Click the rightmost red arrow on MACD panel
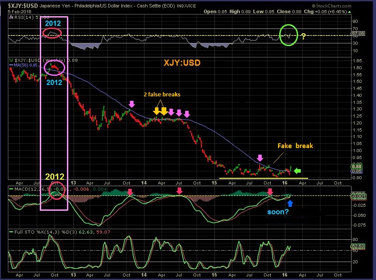 click(271, 191)
